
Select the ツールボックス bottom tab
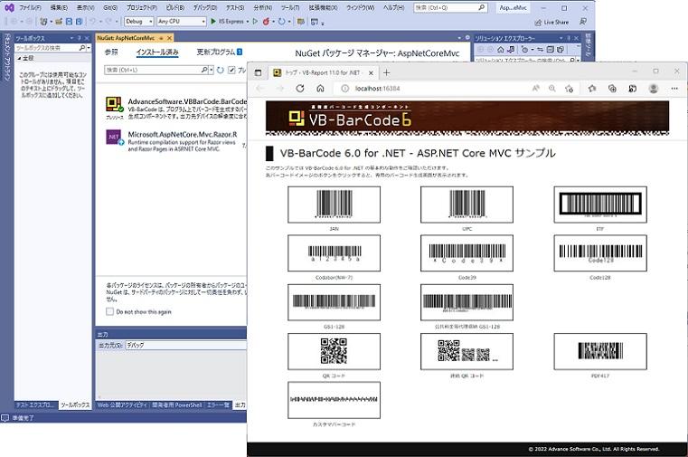(x=75, y=405)
